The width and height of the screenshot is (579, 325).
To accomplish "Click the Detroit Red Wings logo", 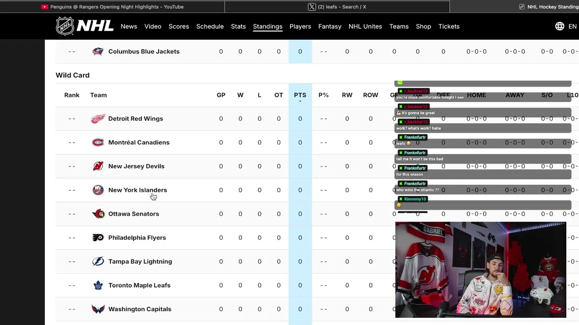I will tap(98, 119).
